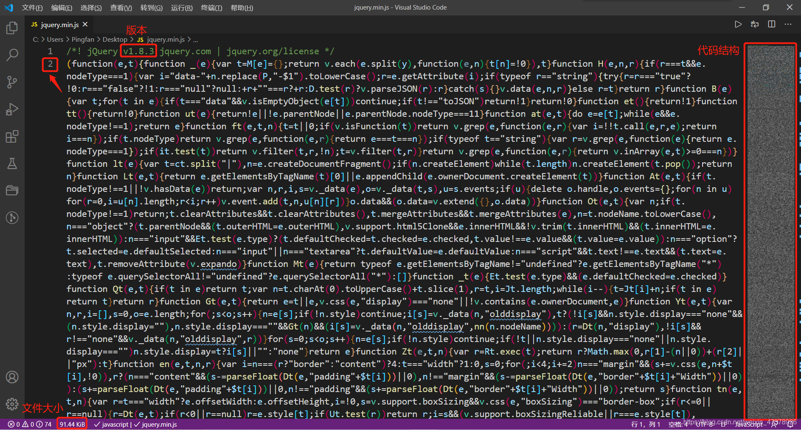Click Users in the breadcrumb path
Image resolution: width=801 pixels, height=430 pixels.
coord(55,39)
